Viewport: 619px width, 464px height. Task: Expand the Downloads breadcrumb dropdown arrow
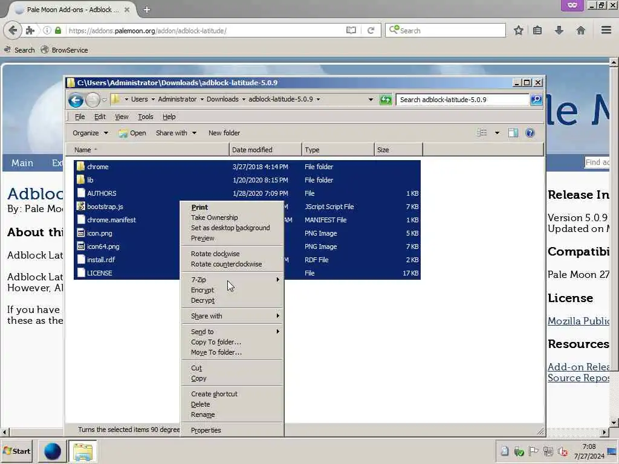(x=244, y=100)
